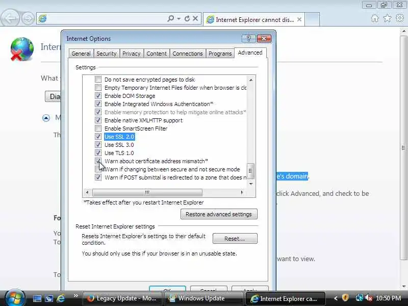Switch to the Privacy tab

click(x=132, y=54)
